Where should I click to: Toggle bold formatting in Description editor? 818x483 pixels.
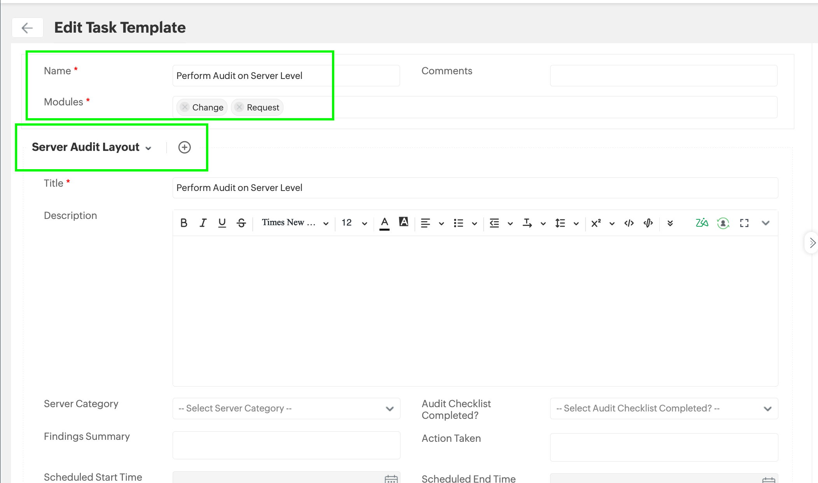[184, 223]
